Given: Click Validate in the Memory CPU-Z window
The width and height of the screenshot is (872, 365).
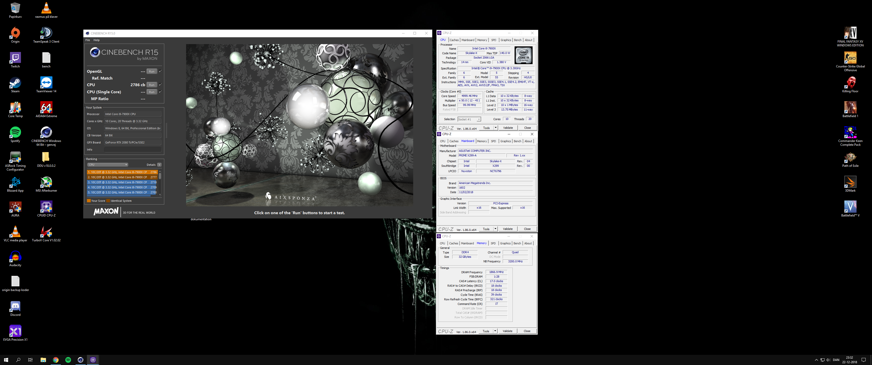Looking at the screenshot, I should coord(507,331).
